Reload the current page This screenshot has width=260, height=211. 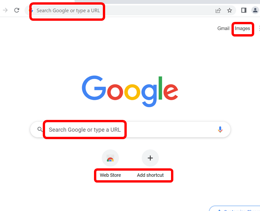click(17, 10)
